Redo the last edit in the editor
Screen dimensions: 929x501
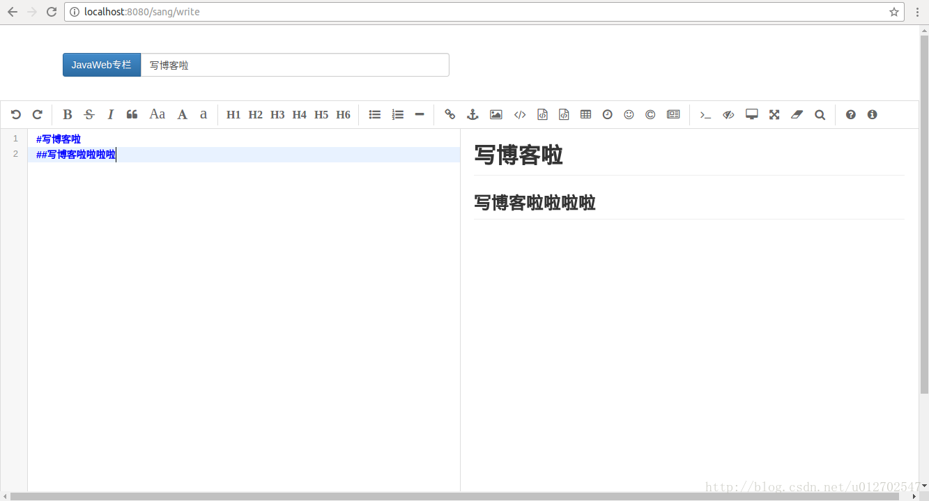(38, 114)
